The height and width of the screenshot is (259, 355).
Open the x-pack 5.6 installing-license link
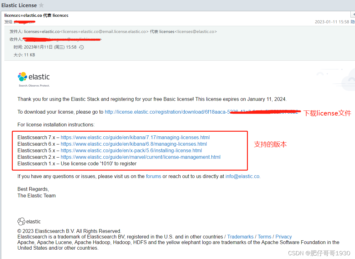[131, 151]
